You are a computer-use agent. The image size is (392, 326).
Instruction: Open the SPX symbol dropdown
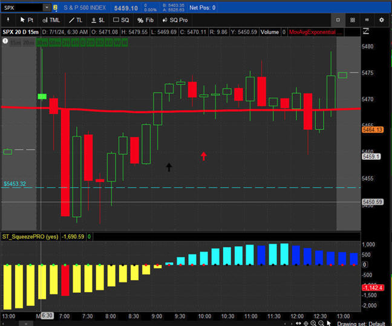47,7
